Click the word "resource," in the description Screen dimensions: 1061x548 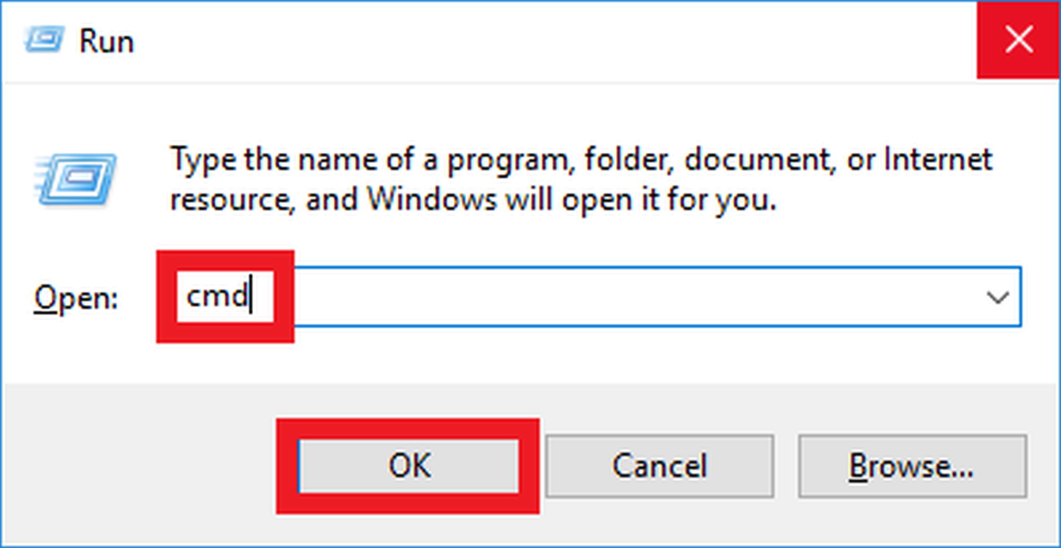point(232,200)
